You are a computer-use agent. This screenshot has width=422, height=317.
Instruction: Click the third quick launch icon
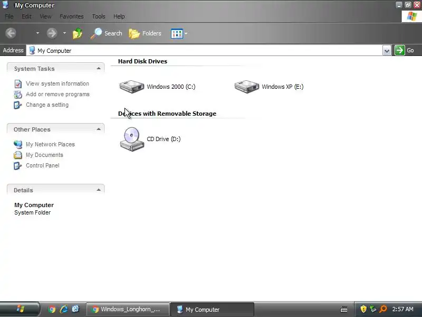tap(75, 309)
